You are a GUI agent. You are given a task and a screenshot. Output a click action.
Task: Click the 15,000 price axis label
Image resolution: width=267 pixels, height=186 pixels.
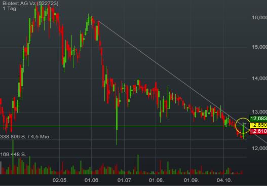point(259,47)
